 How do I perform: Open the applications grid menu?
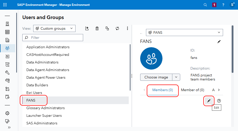tap(5, 5)
